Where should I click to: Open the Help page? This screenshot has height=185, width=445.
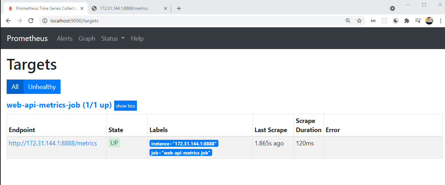[137, 39]
